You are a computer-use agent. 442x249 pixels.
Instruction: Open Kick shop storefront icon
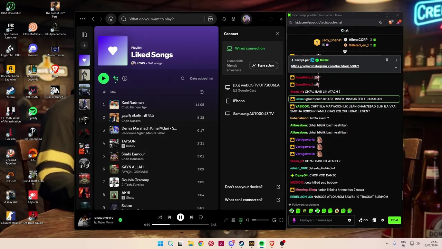tap(374, 220)
